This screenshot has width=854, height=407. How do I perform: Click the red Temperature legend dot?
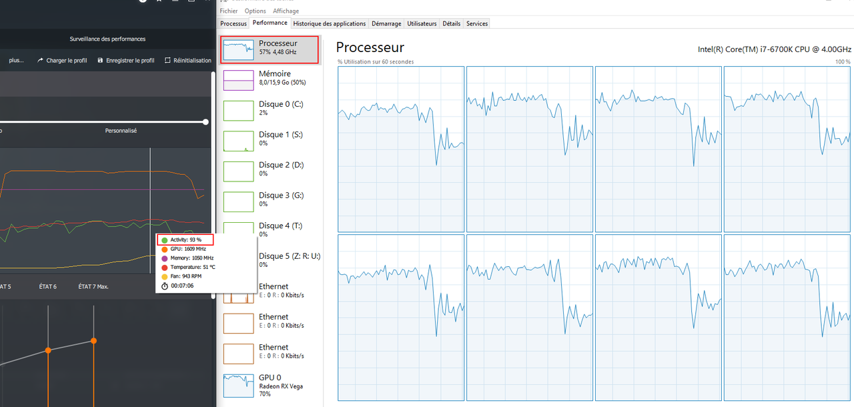coord(164,267)
